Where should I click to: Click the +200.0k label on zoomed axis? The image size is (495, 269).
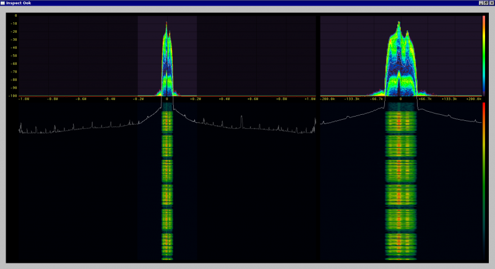(474, 99)
